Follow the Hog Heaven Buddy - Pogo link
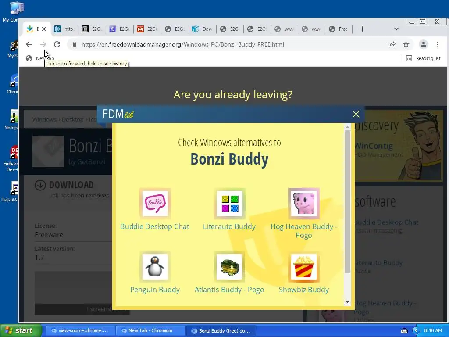The width and height of the screenshot is (449, 337). coord(304,231)
